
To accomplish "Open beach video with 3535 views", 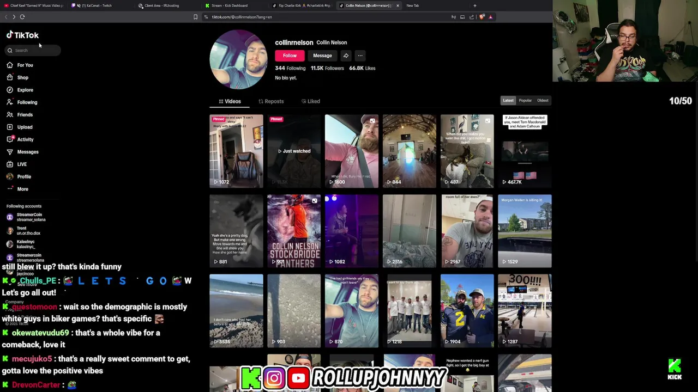I will [x=236, y=311].
